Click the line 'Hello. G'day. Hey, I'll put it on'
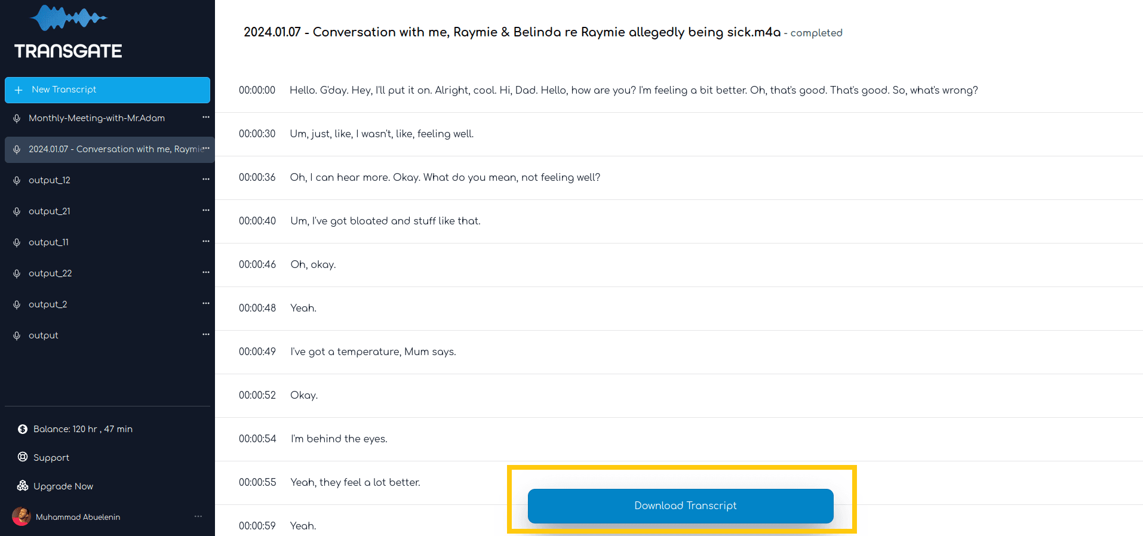The width and height of the screenshot is (1143, 536). coord(634,90)
